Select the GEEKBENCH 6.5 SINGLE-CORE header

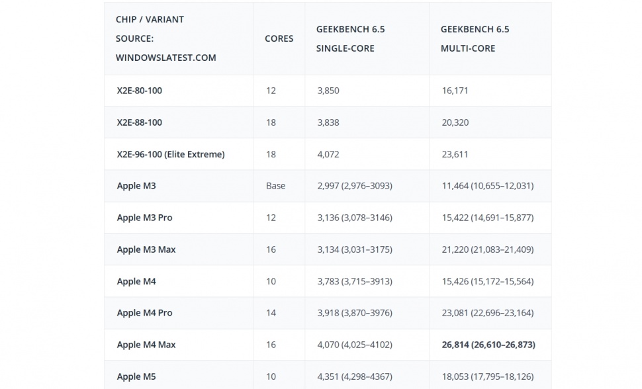(x=349, y=38)
